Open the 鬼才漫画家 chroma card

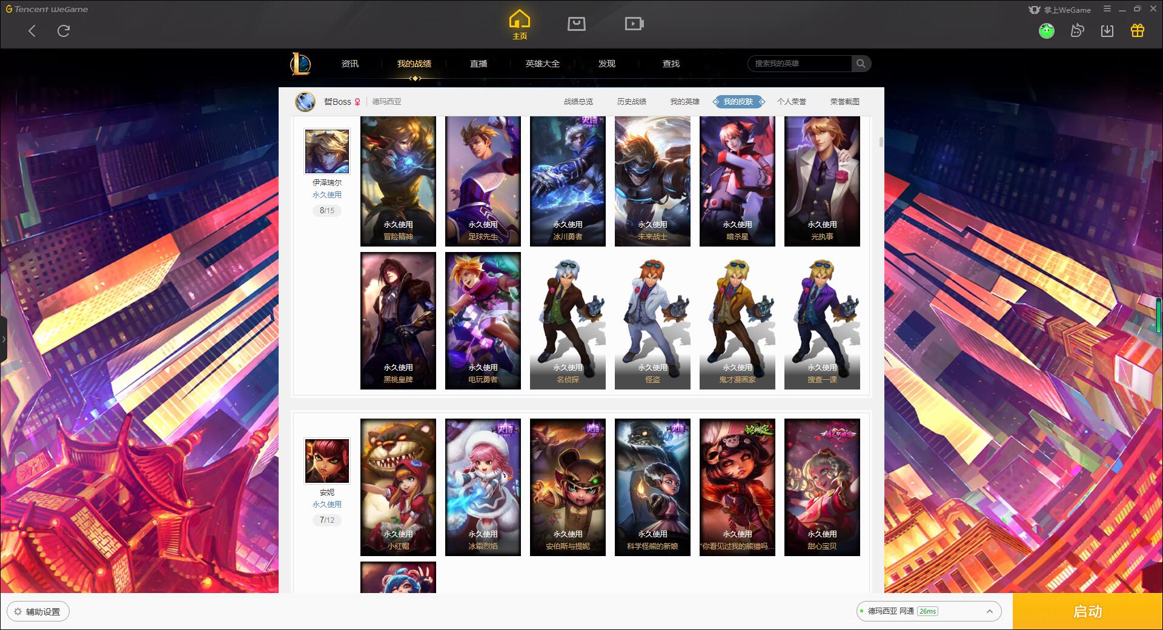tap(737, 320)
